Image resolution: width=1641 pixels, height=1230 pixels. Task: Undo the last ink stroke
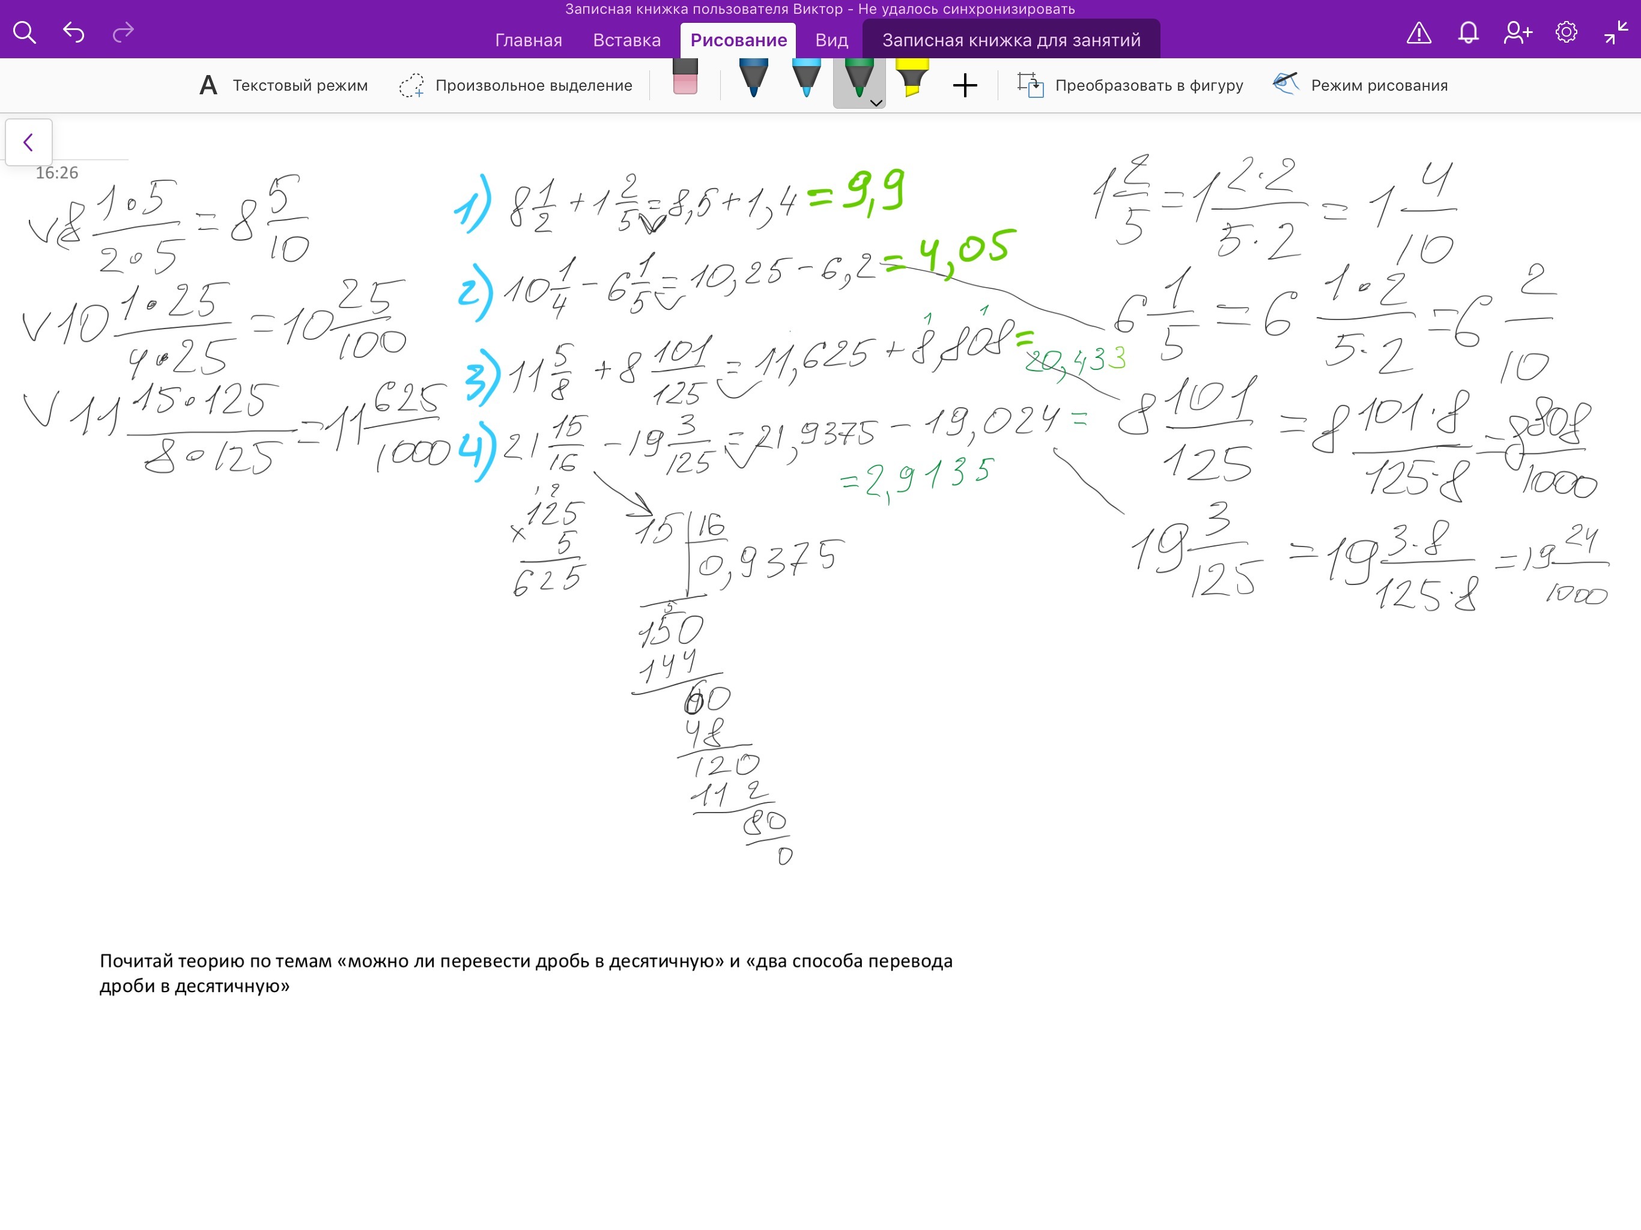click(73, 32)
